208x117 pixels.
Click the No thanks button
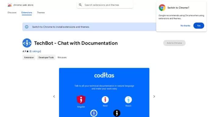pyautogui.click(x=185, y=26)
